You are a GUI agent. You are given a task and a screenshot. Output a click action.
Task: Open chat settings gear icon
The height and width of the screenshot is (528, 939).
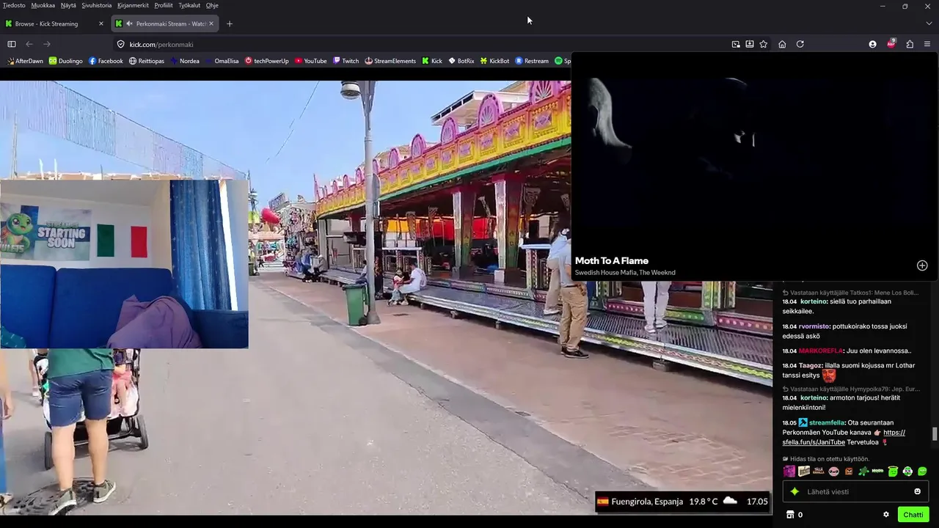pos(886,515)
